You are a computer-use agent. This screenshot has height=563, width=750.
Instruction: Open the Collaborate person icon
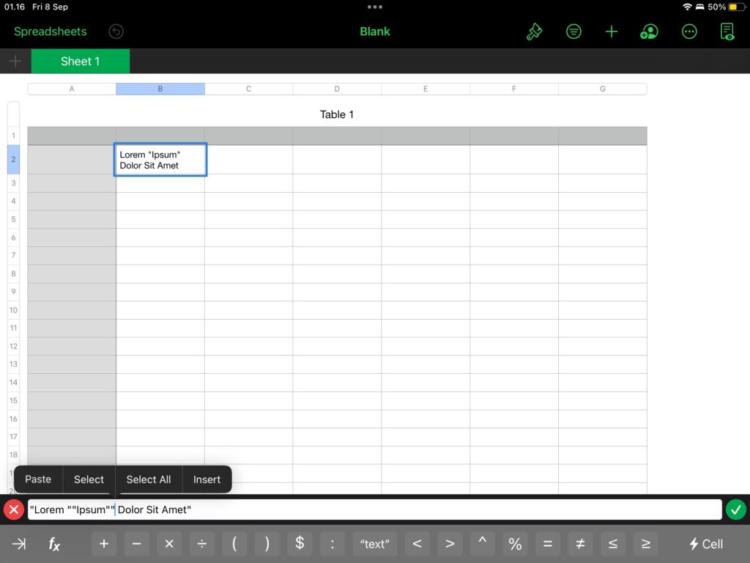point(649,32)
